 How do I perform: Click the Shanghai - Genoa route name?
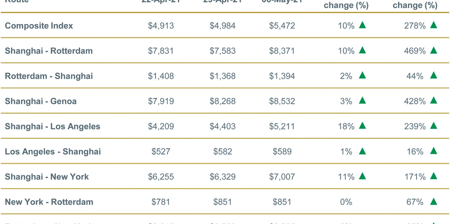pos(40,101)
